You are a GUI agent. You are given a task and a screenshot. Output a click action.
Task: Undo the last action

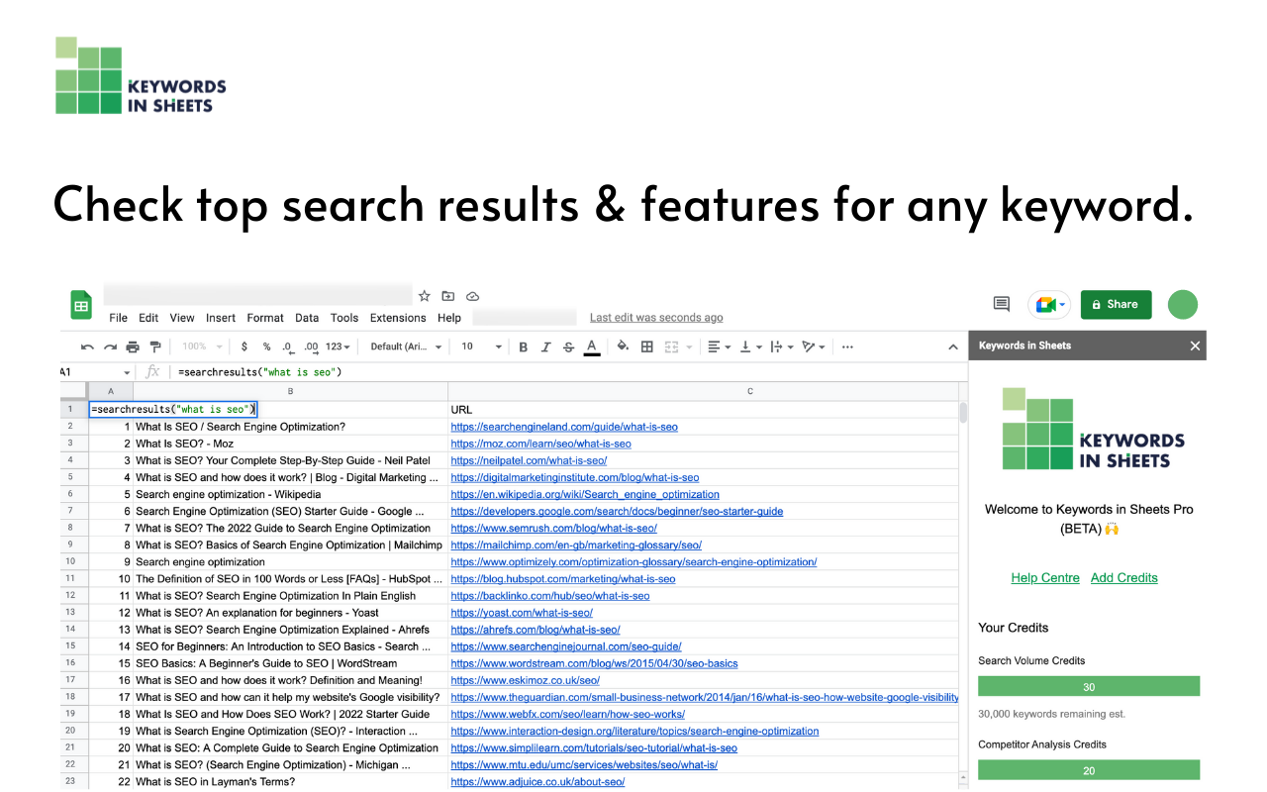point(87,346)
